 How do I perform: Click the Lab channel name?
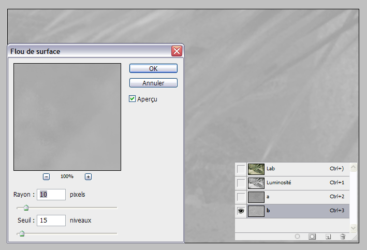pyautogui.click(x=271, y=169)
